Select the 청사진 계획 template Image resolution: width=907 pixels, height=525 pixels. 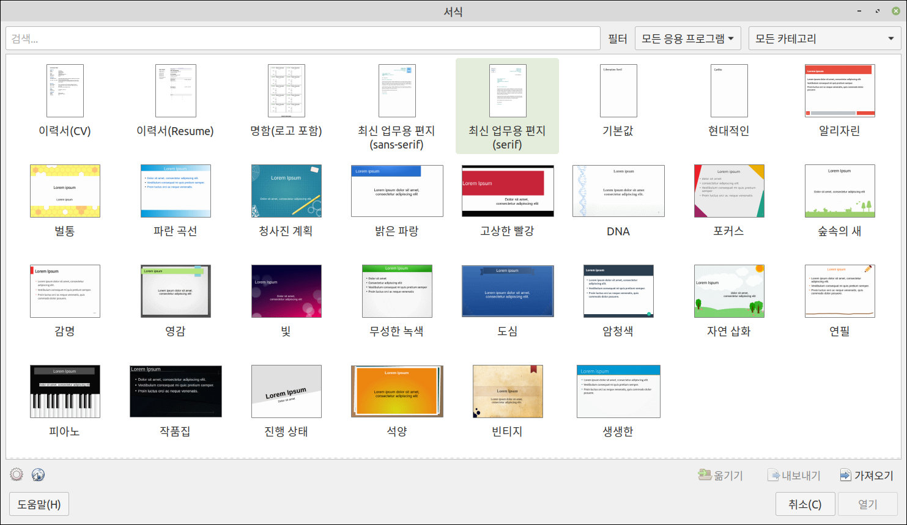286,201
